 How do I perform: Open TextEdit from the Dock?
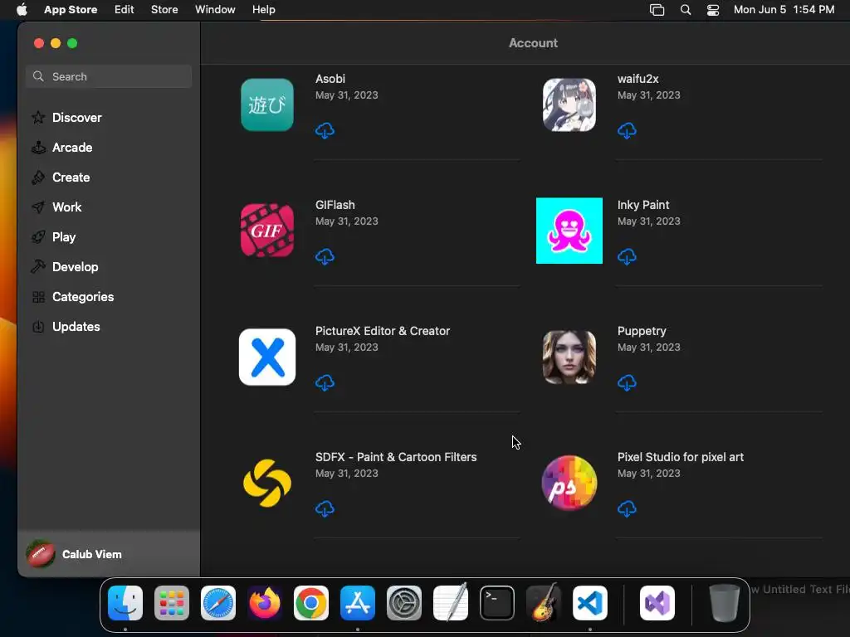(x=451, y=603)
